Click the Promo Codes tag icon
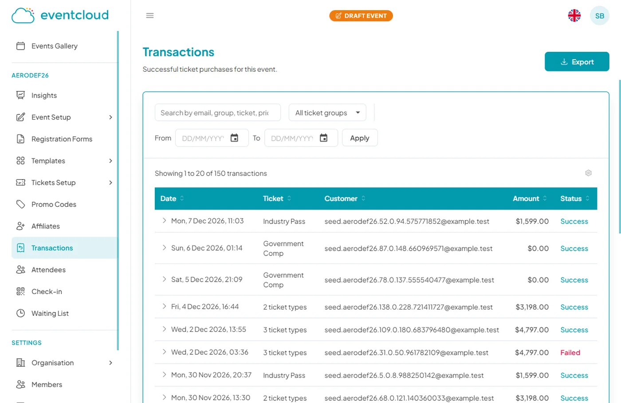Screen dimensions: 621x403 click(x=20, y=204)
